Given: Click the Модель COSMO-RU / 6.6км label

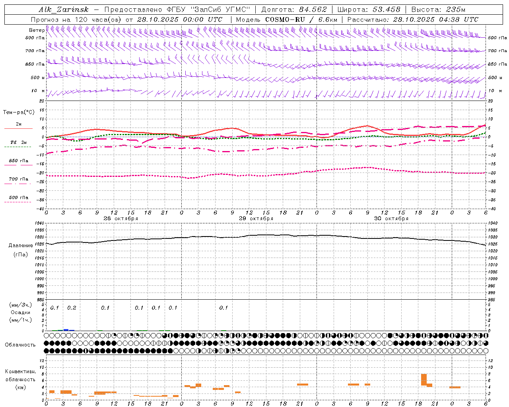Looking at the screenshot, I should click(287, 19).
